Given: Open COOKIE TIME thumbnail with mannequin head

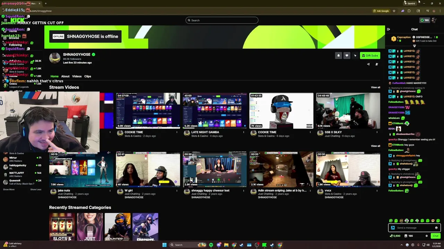Looking at the screenshot, I should click(281, 111).
